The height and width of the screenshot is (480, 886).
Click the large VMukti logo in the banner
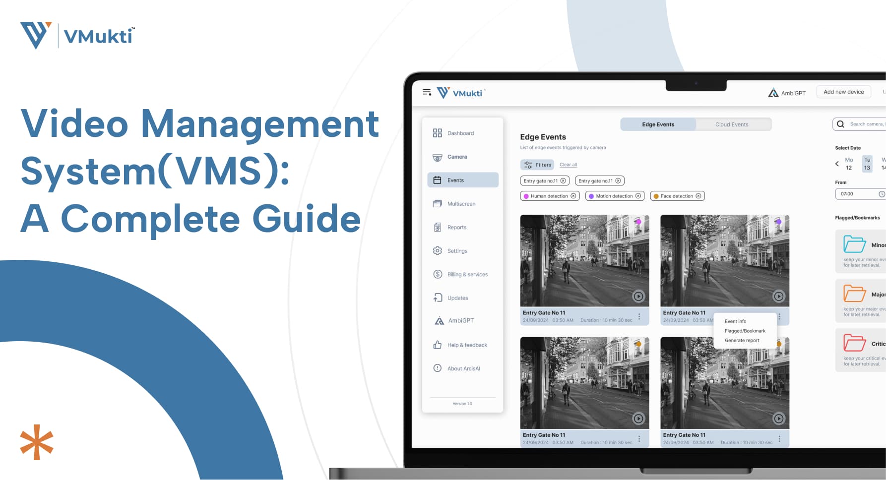point(77,35)
